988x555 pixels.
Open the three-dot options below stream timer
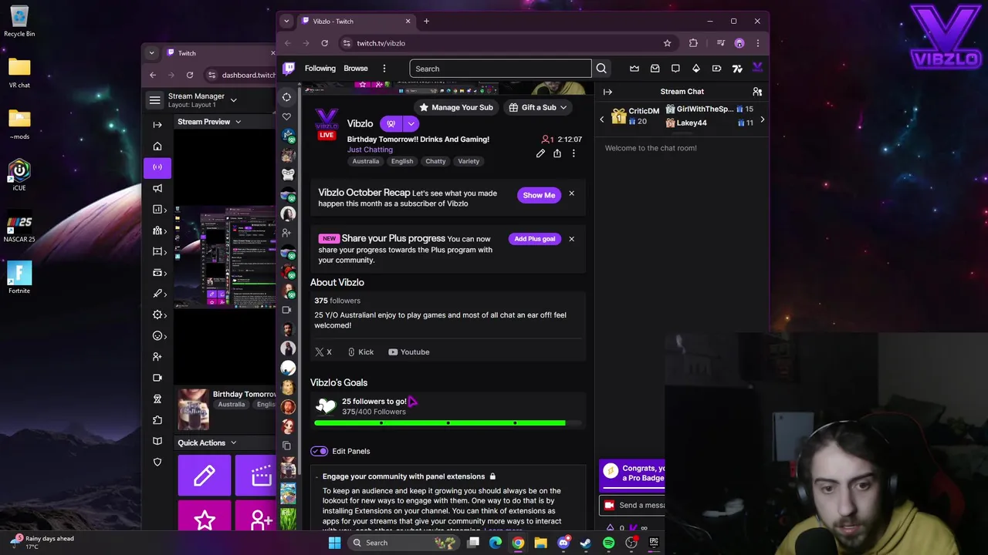[x=574, y=153]
